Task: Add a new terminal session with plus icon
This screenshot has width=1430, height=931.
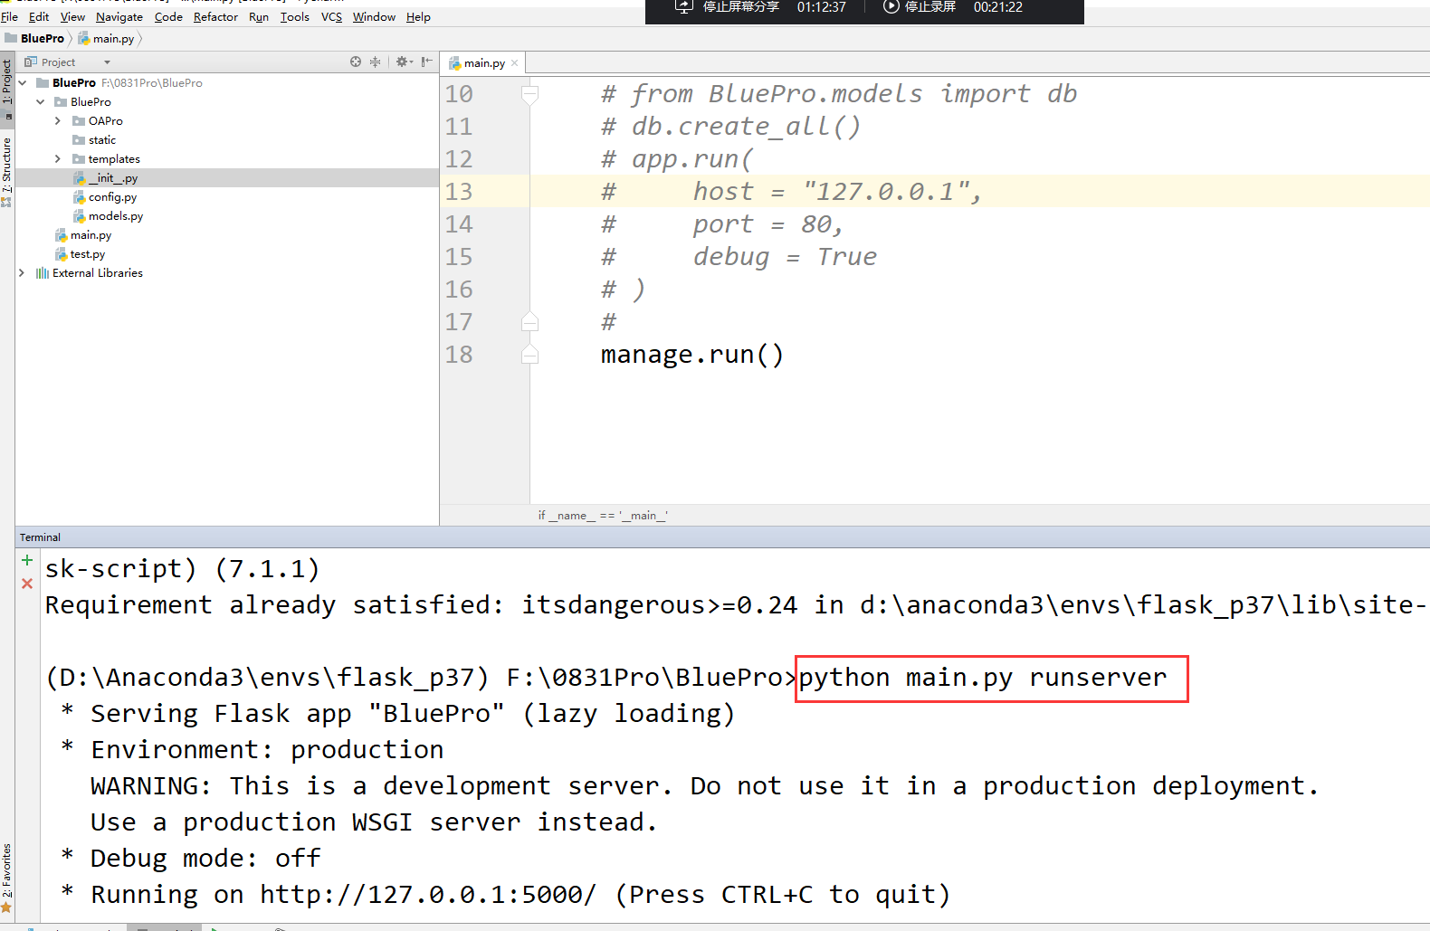Action: coord(27,561)
